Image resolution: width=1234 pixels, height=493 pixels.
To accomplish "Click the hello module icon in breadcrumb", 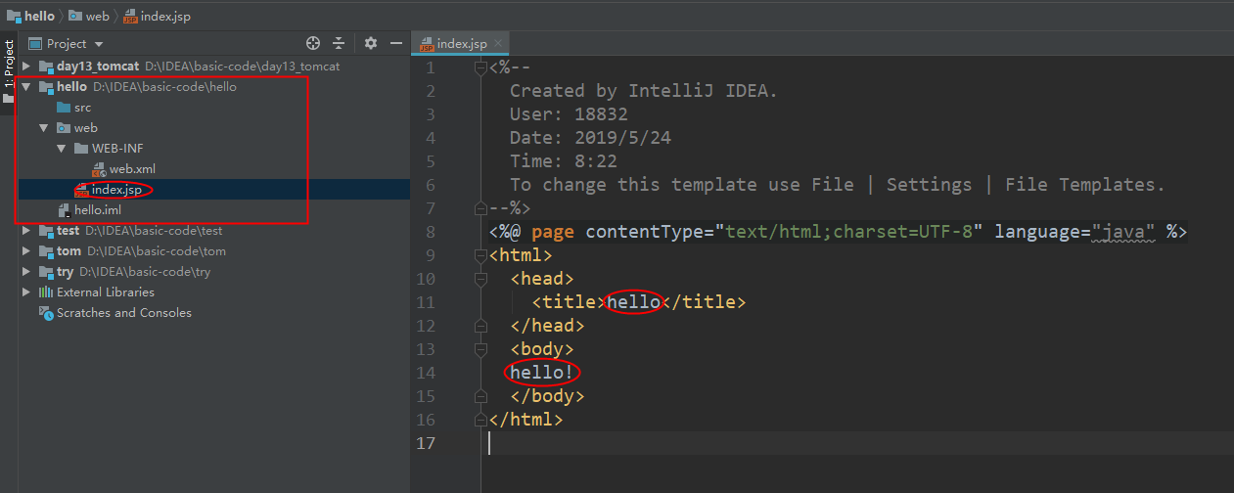I will coord(14,16).
